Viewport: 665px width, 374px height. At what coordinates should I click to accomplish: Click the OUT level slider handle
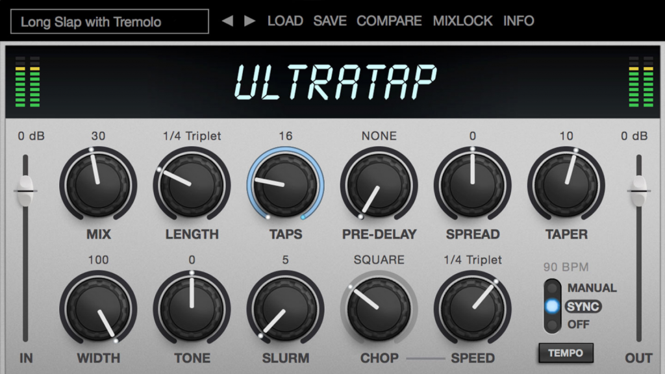(639, 191)
